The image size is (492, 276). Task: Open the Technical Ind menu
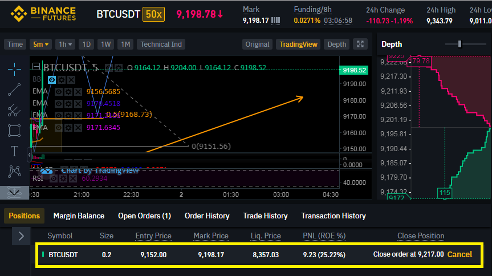point(161,44)
